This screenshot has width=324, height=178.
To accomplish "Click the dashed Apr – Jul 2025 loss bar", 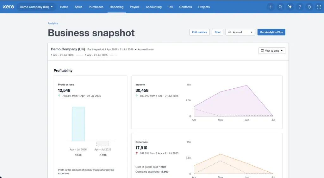I will pyautogui.click(x=103, y=143).
